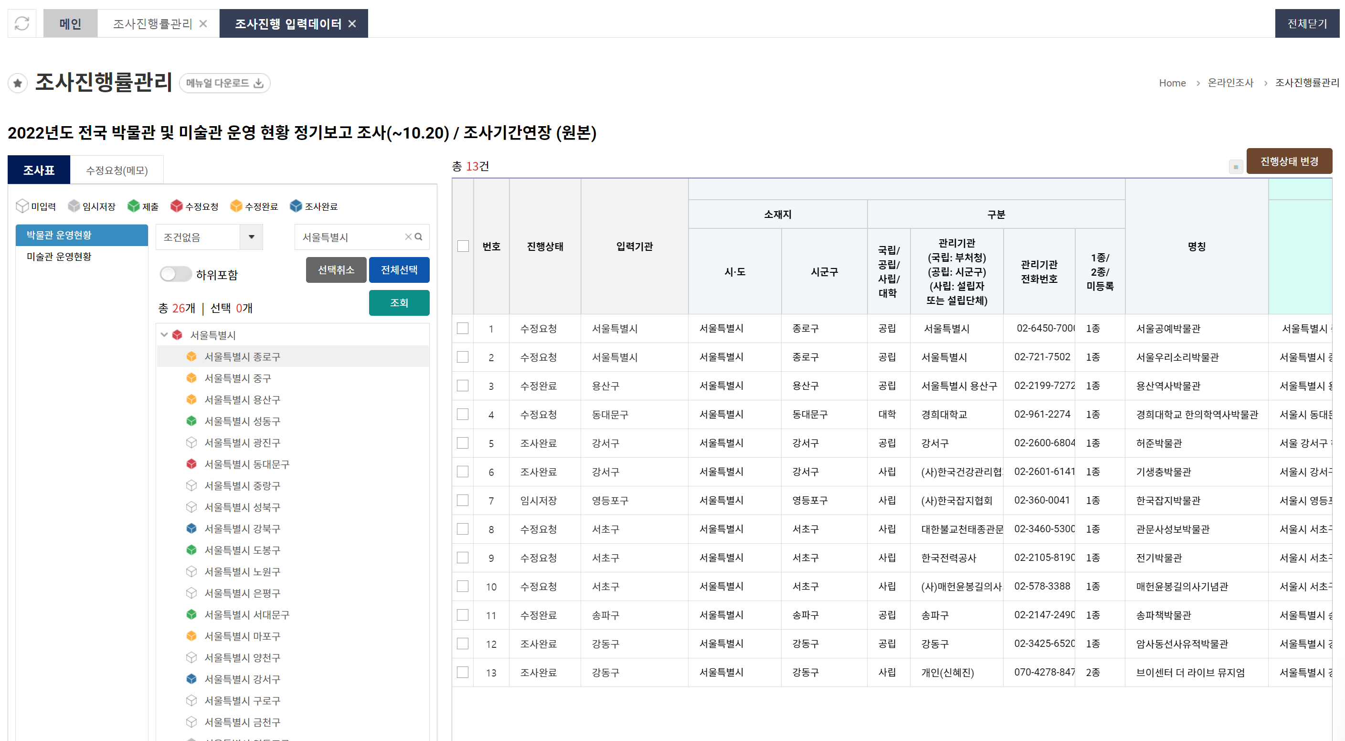Check the row 5 허준박물관 checkbox
The image size is (1345, 741).
[463, 443]
